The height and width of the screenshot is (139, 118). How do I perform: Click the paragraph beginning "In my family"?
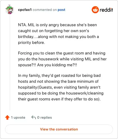[x=61, y=87]
